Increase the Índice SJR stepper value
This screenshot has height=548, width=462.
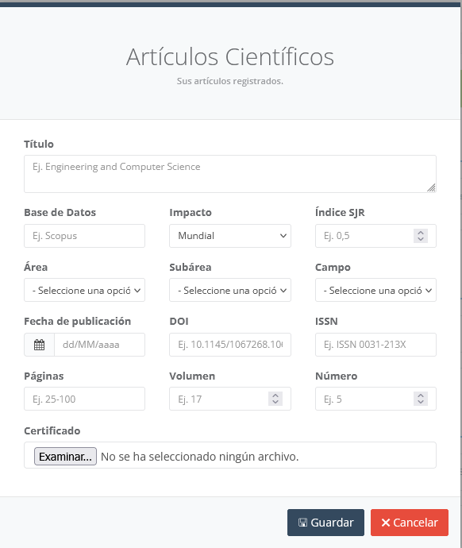(x=421, y=233)
